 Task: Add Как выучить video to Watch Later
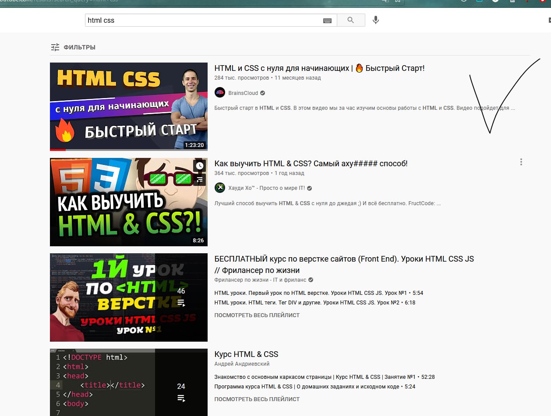[199, 166]
